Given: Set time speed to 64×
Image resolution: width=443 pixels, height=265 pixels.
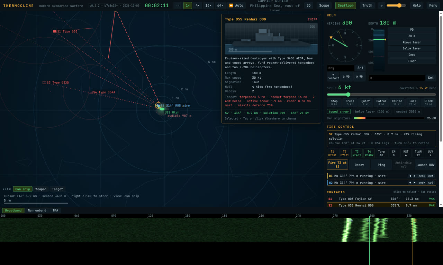Looking at the screenshot, I should [220, 6].
